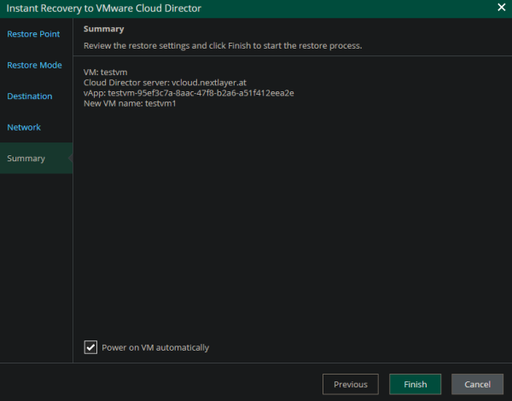Image resolution: width=512 pixels, height=401 pixels.
Task: Click the Previous button
Action: [351, 384]
